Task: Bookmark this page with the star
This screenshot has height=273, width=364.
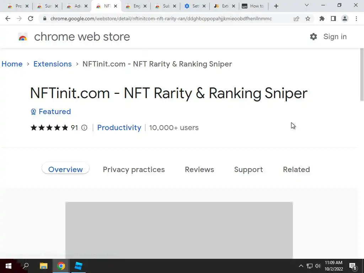Action: pos(308,18)
